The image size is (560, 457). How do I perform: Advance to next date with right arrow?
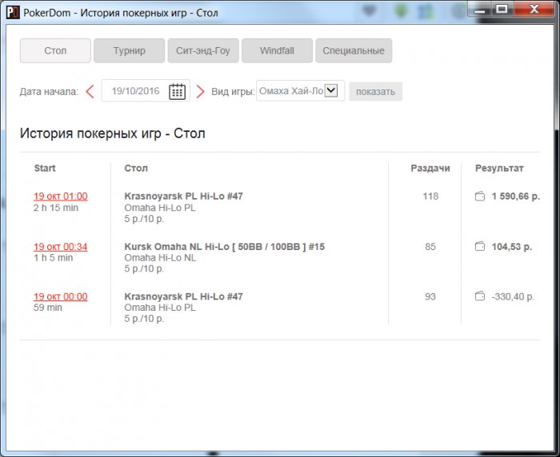pos(200,92)
